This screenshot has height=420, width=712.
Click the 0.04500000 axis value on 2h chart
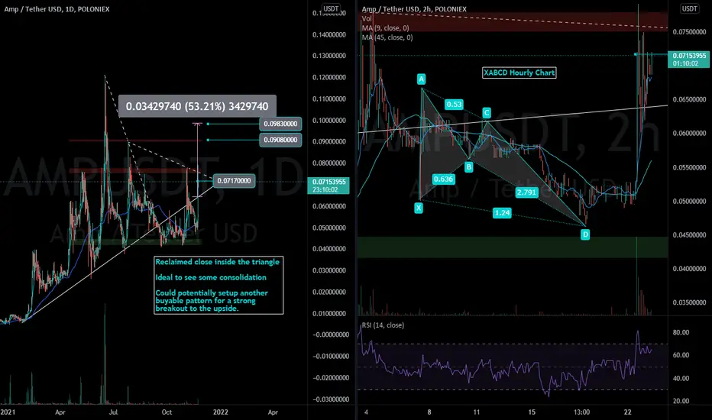point(689,234)
